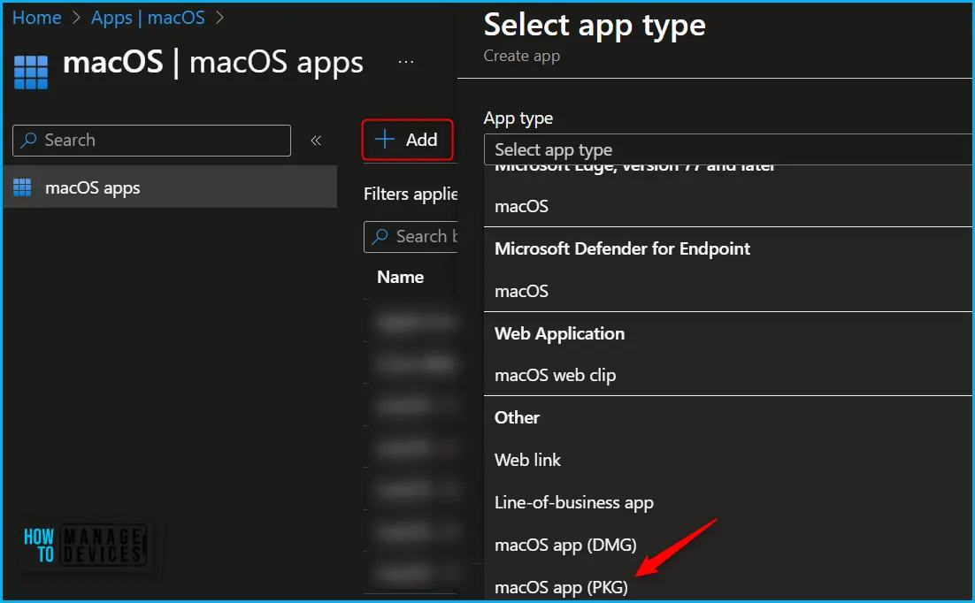Click the Add button
This screenshot has width=975, height=603.
coord(407,140)
